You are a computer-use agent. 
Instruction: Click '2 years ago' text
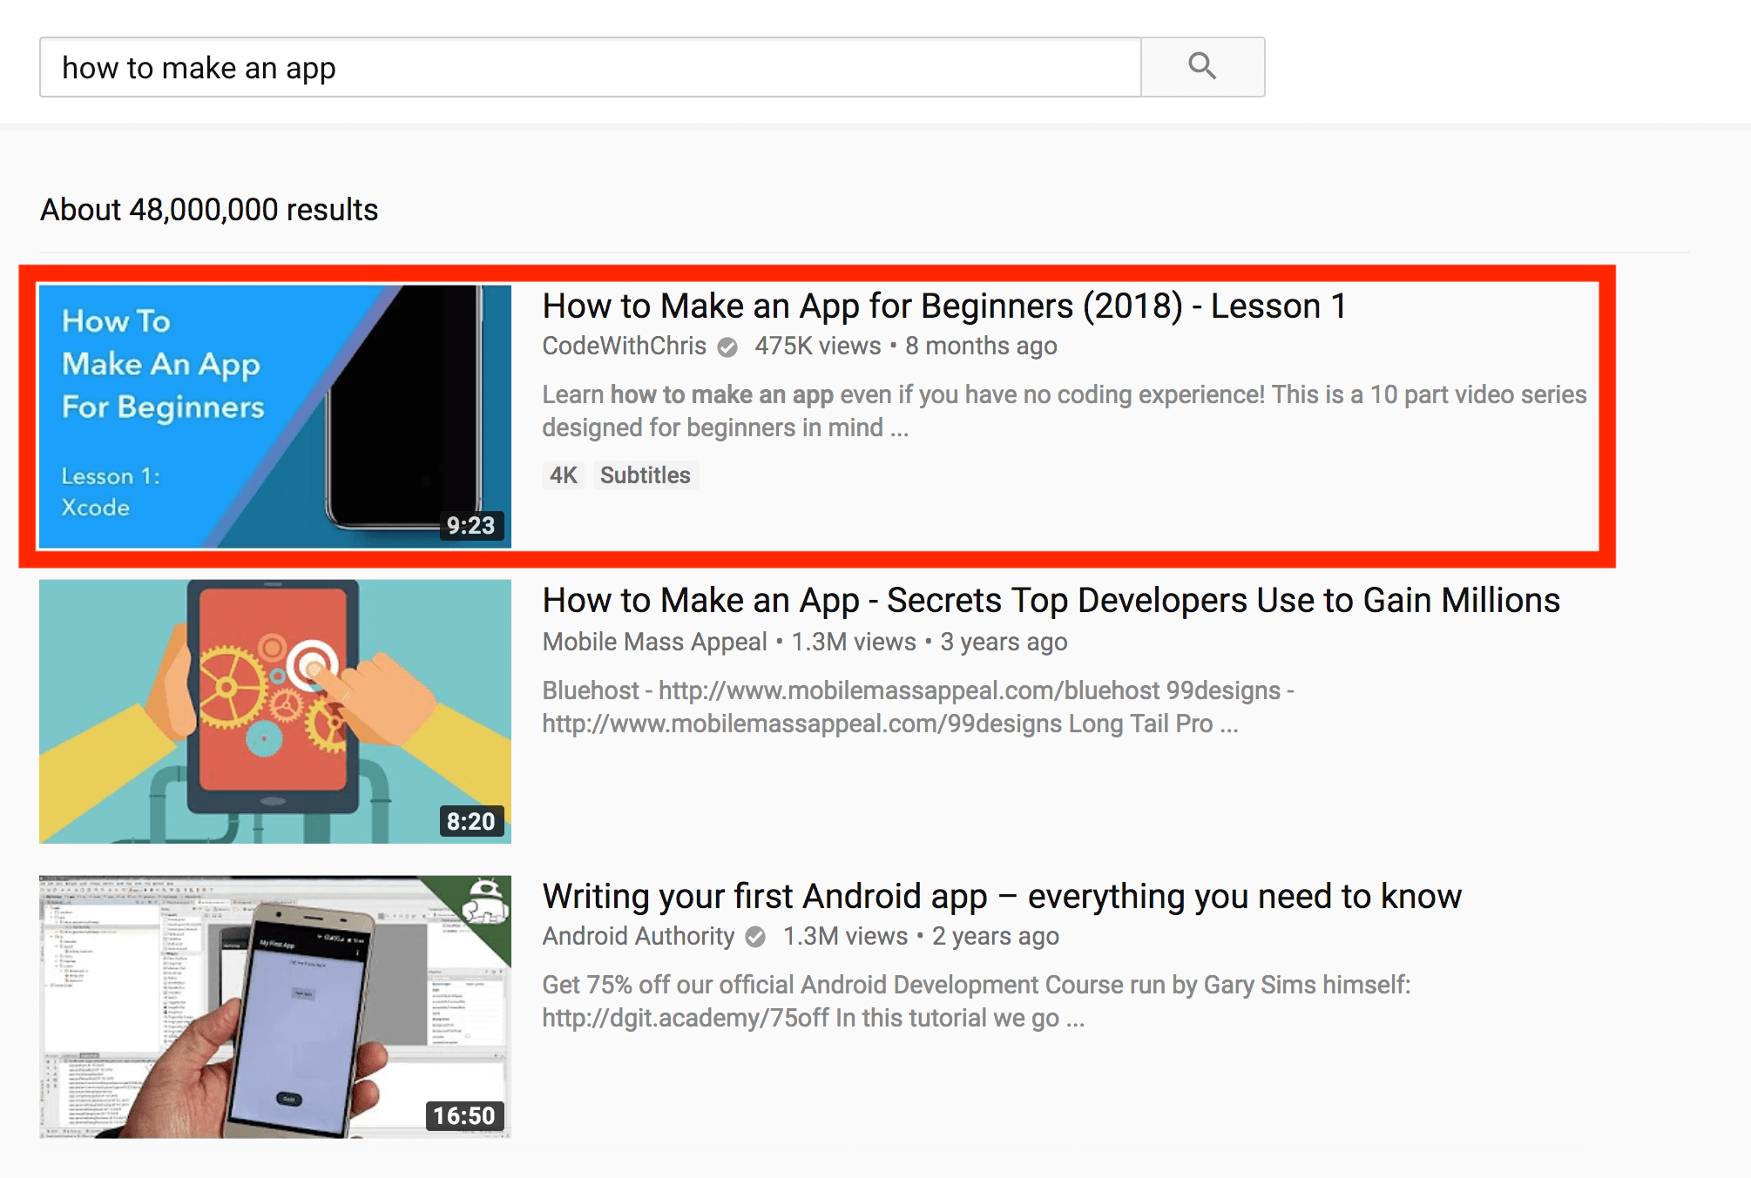(x=996, y=937)
